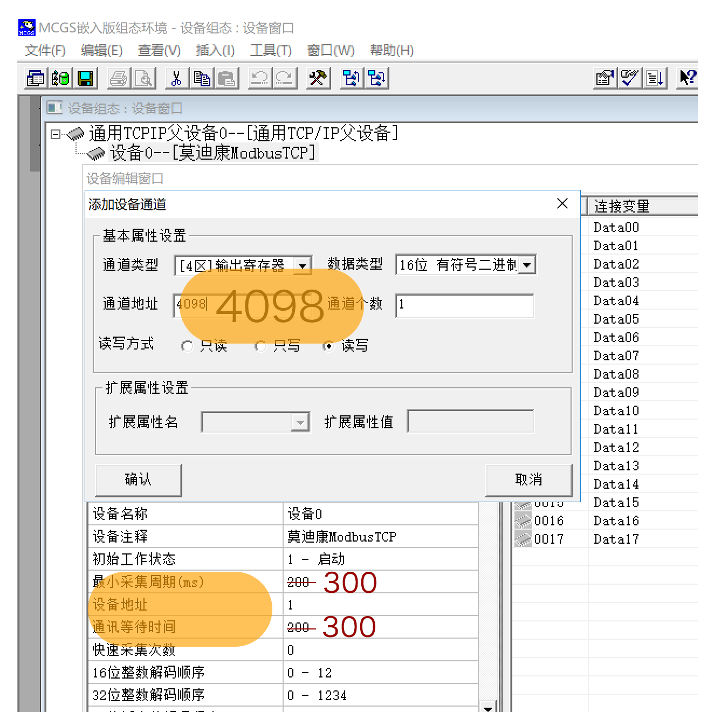728x712 pixels.
Task: Open the 通道类型 dropdown list
Action: click(304, 264)
